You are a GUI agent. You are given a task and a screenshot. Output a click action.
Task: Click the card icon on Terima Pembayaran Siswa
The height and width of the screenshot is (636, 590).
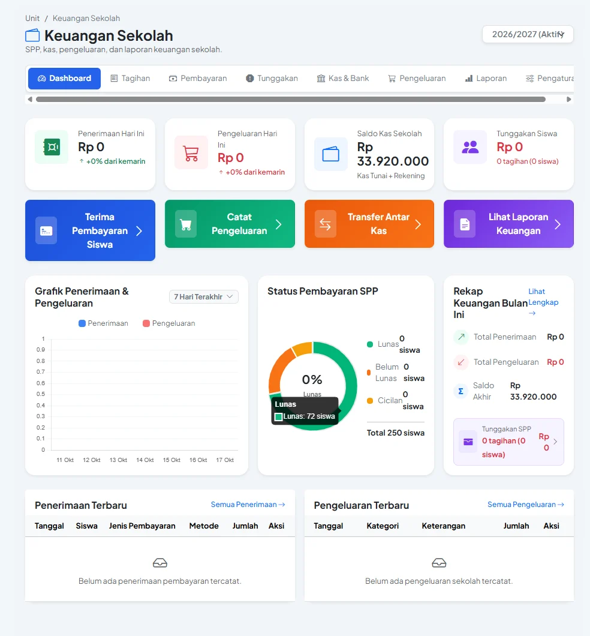pyautogui.click(x=46, y=230)
